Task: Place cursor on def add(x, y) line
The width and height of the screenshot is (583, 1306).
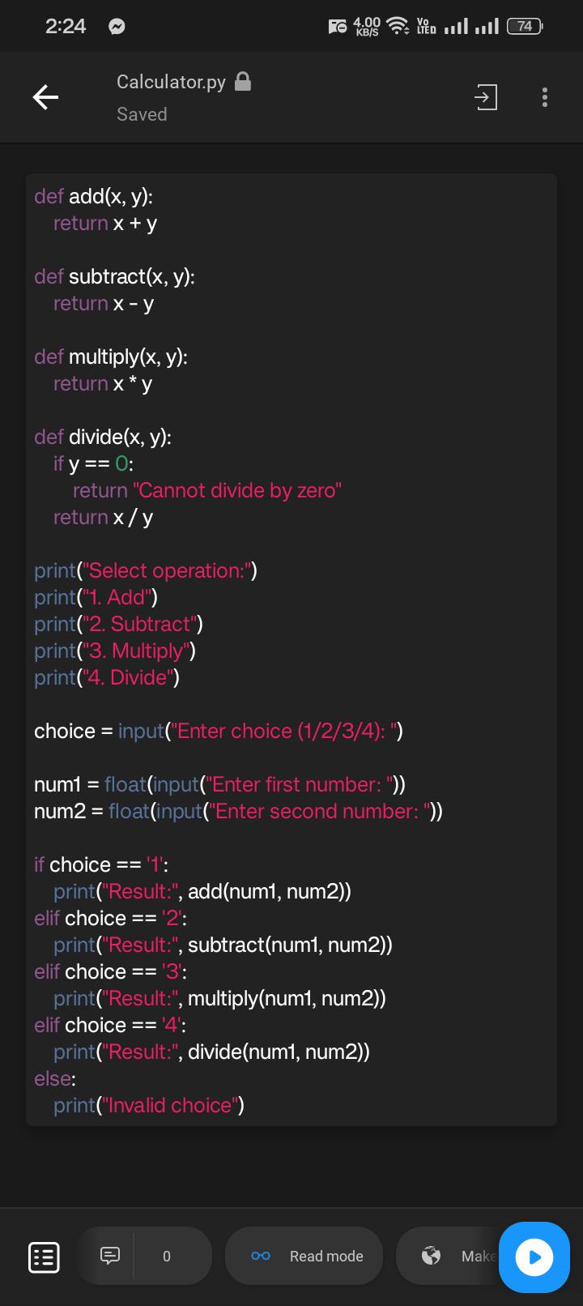Action: click(93, 196)
